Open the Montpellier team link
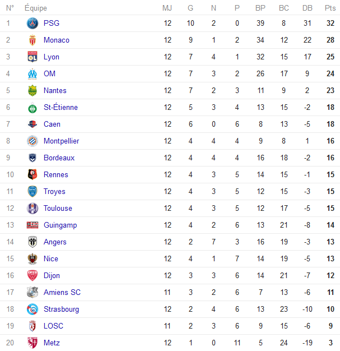Screen dimensions: 340x351 click(x=61, y=141)
